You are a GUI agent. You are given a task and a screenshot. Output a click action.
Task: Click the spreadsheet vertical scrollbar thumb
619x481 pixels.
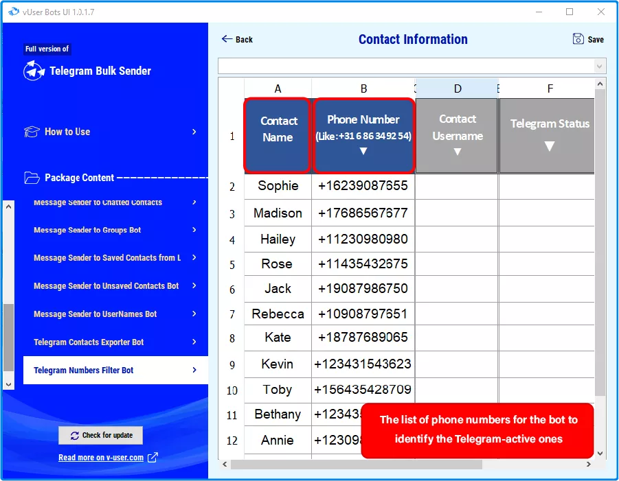click(600, 242)
